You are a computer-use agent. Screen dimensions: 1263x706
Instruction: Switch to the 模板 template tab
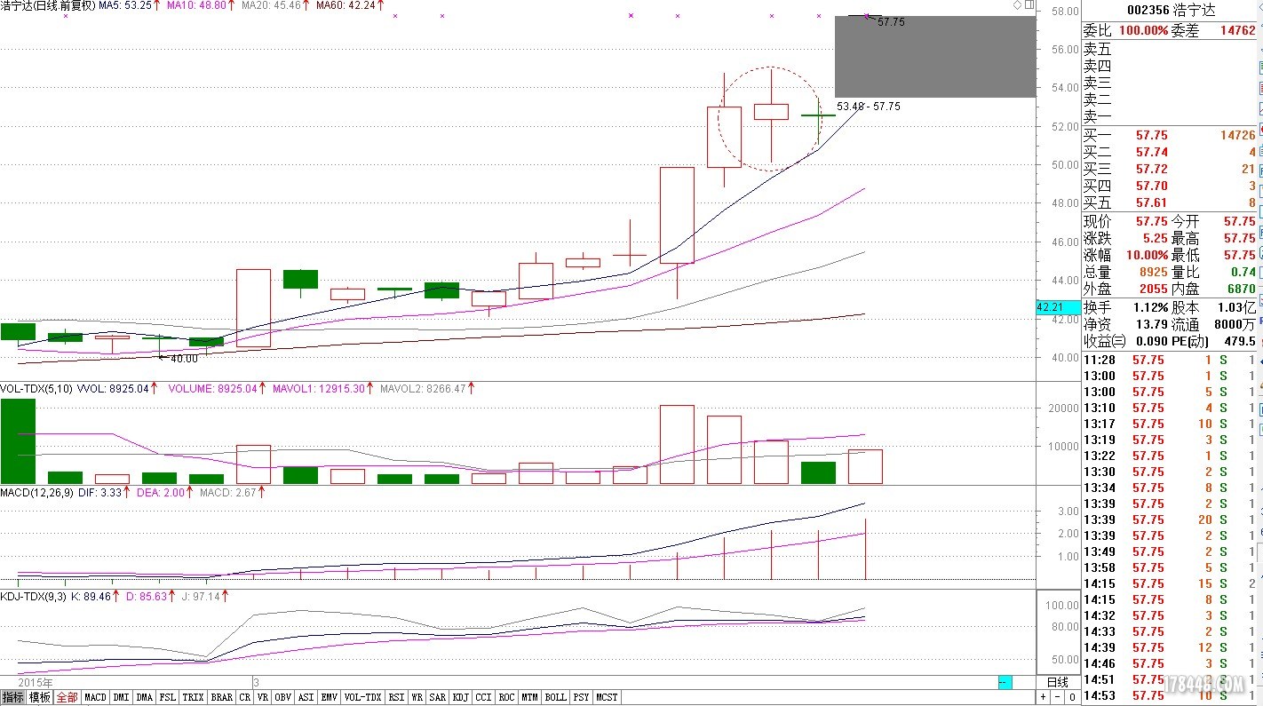[x=40, y=698]
